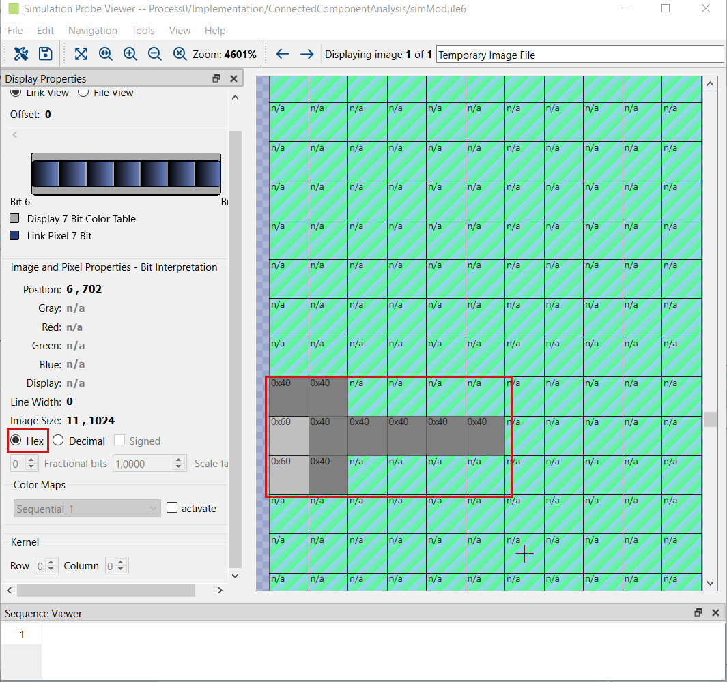Image resolution: width=727 pixels, height=682 pixels.
Task: Select the Hex display radio button
Action: tap(15, 441)
